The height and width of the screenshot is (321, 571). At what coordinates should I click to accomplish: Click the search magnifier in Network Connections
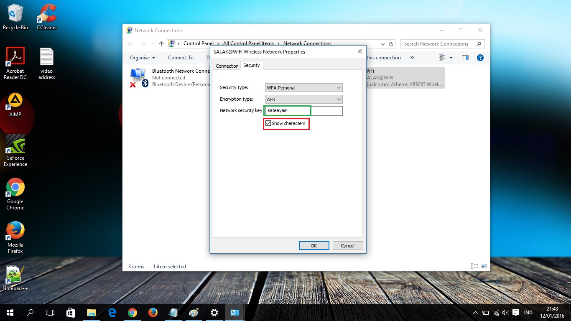[x=479, y=44]
